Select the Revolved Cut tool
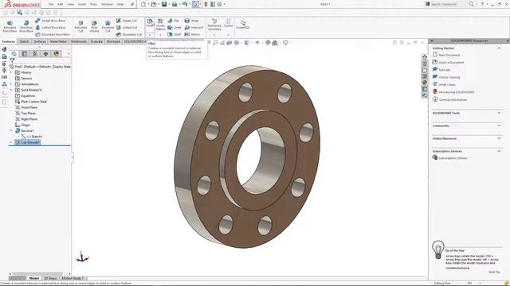510x286 pixels. pos(108,26)
